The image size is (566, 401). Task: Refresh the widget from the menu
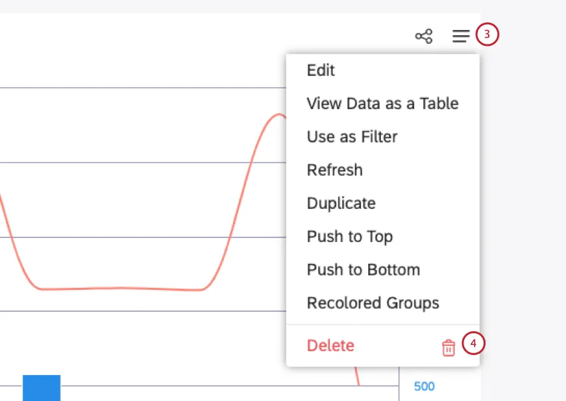tap(334, 170)
